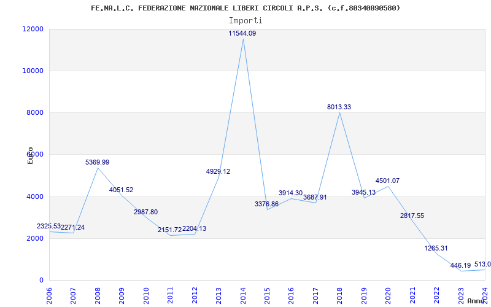
Task: Click the y-axis value 8000
Action: point(34,113)
